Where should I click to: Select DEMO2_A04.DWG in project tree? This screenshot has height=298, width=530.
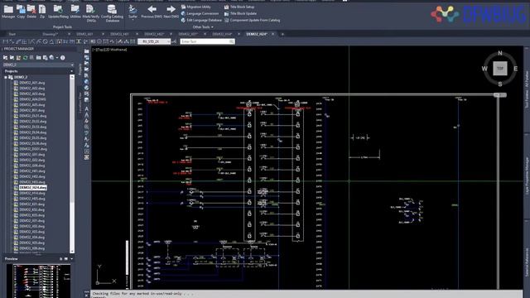[x=32, y=99]
